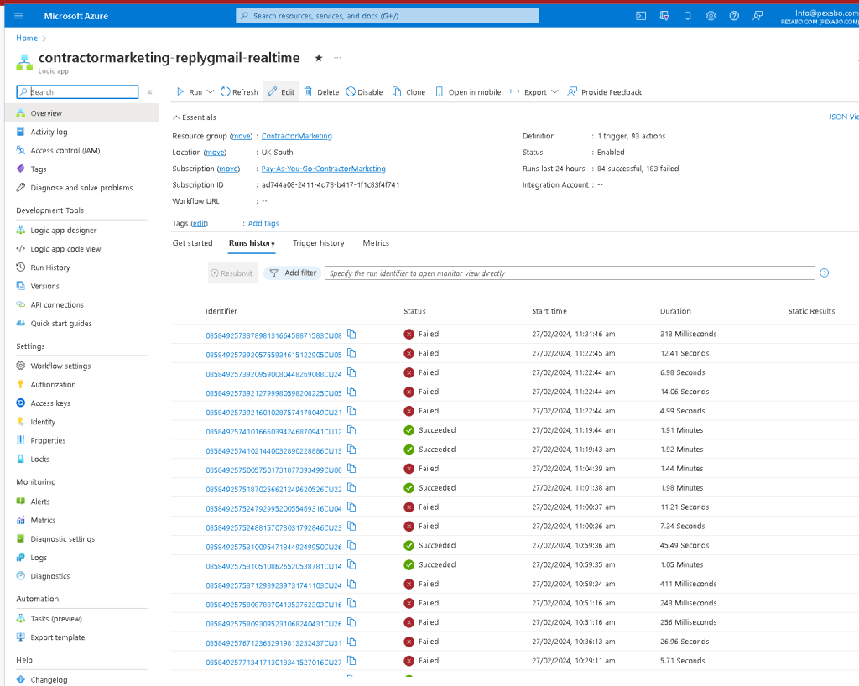Open portal settings gear

click(711, 16)
